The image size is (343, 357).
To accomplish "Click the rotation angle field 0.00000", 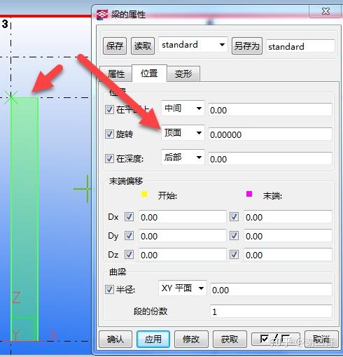I will pos(270,134).
